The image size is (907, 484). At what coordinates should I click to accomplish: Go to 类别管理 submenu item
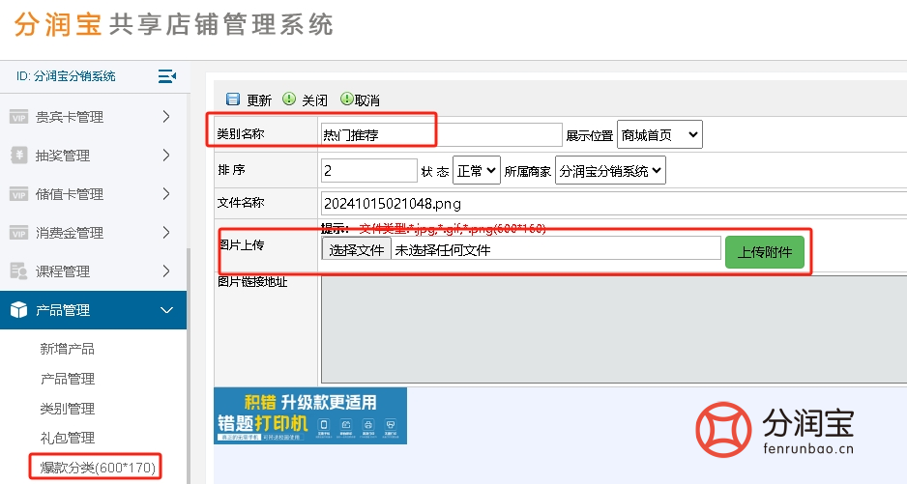point(67,409)
